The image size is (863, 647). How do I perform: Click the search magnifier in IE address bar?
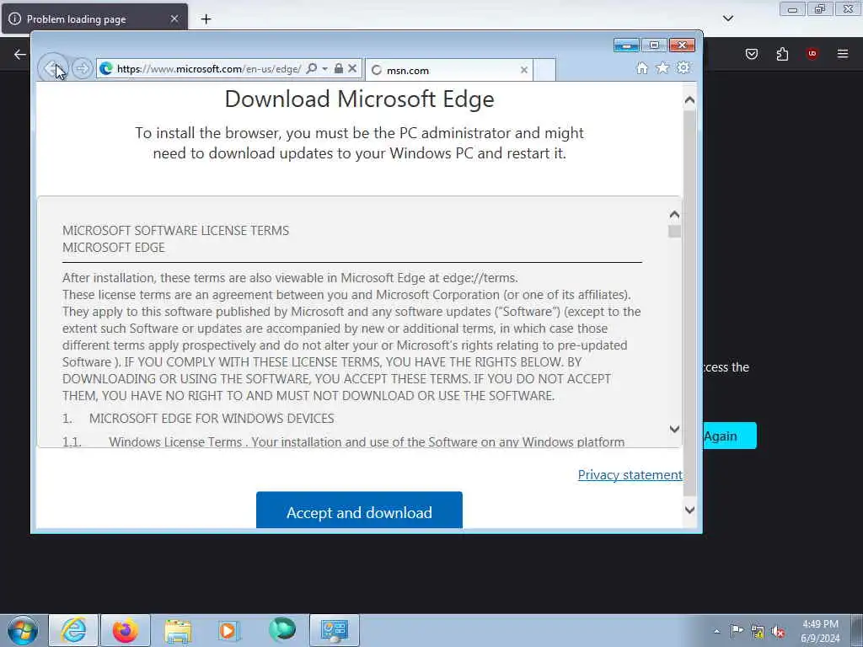click(312, 69)
